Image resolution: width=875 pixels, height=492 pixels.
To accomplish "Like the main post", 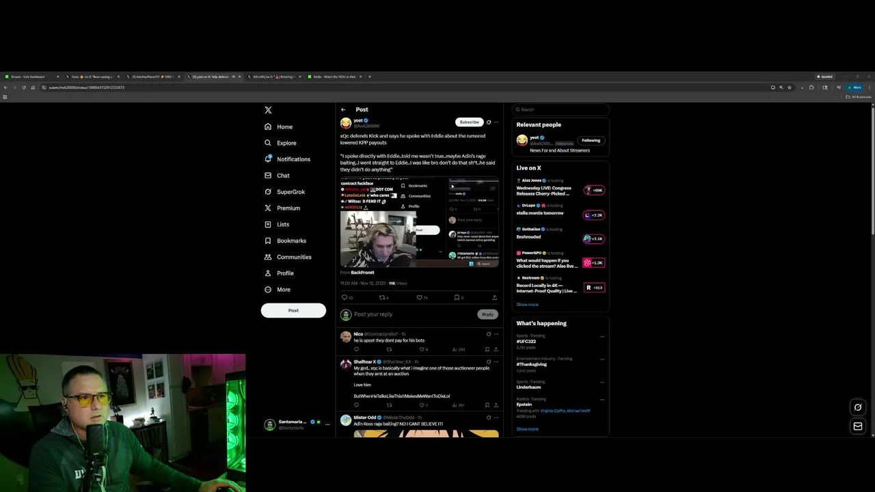I will pos(420,298).
